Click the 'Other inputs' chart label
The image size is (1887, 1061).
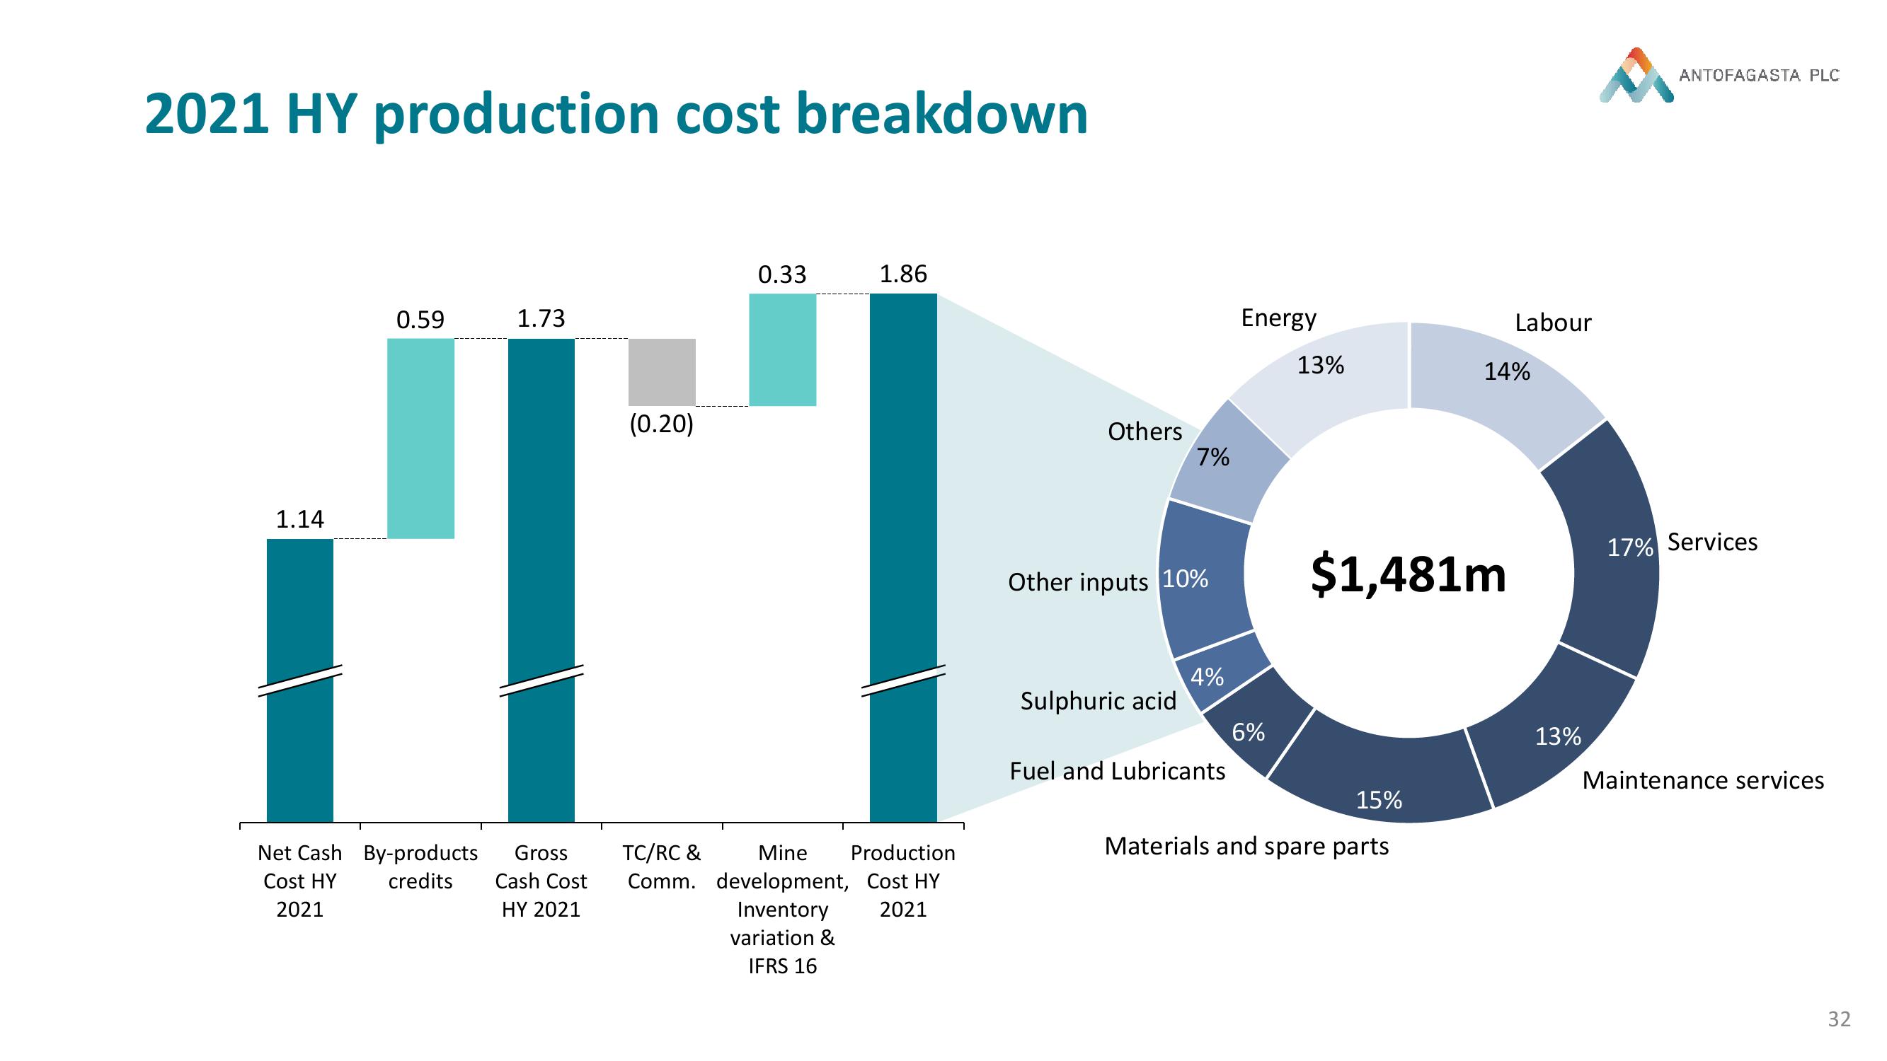click(x=1078, y=582)
